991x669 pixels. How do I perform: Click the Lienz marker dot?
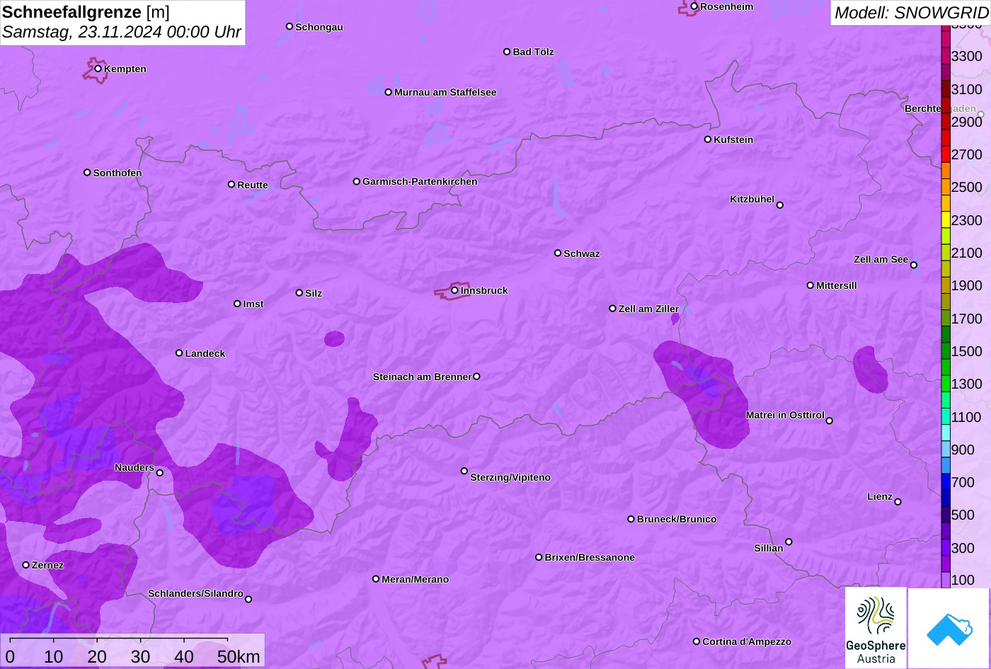pos(898,502)
